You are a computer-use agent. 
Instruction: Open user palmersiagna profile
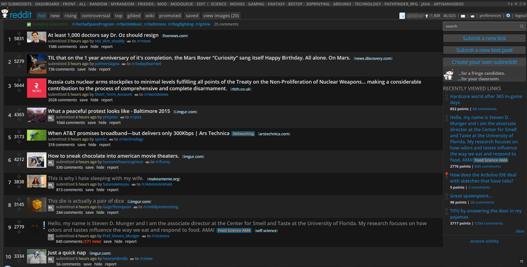[x=107, y=64]
